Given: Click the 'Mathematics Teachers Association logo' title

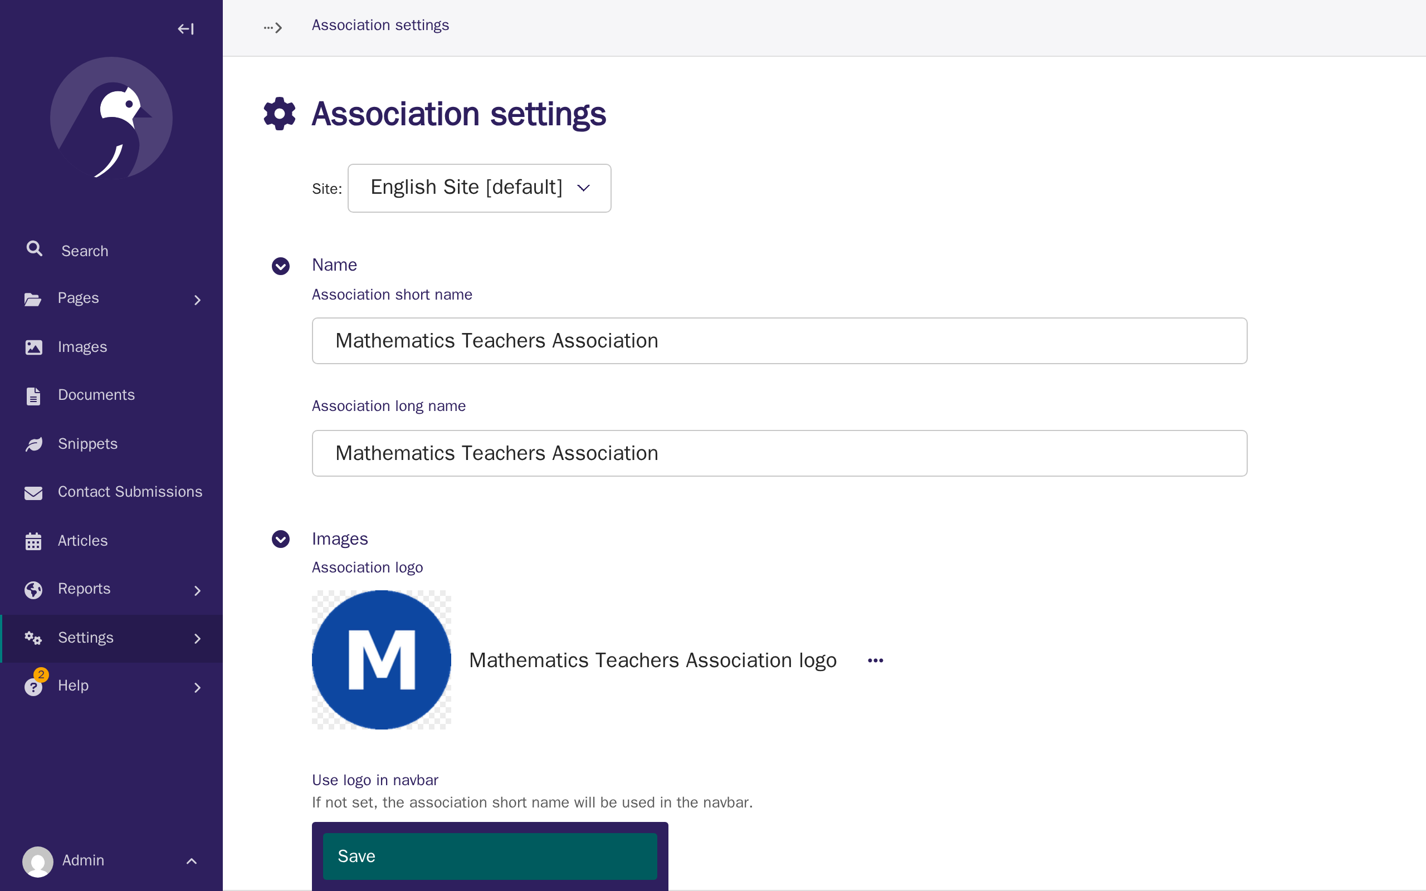Looking at the screenshot, I should coord(652,660).
